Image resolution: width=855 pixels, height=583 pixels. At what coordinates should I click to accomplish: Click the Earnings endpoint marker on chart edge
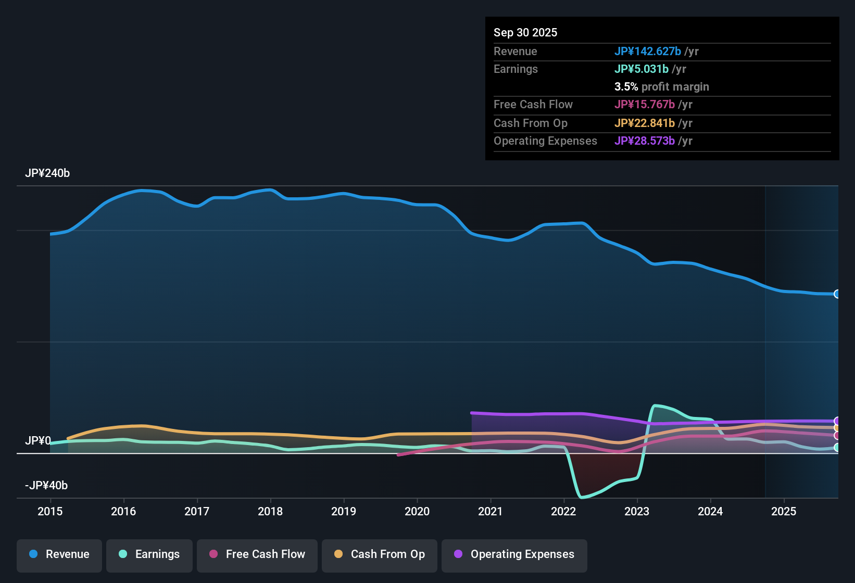pyautogui.click(x=837, y=447)
